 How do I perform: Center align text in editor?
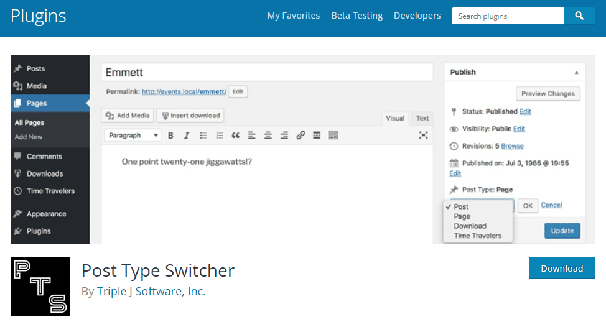(268, 136)
